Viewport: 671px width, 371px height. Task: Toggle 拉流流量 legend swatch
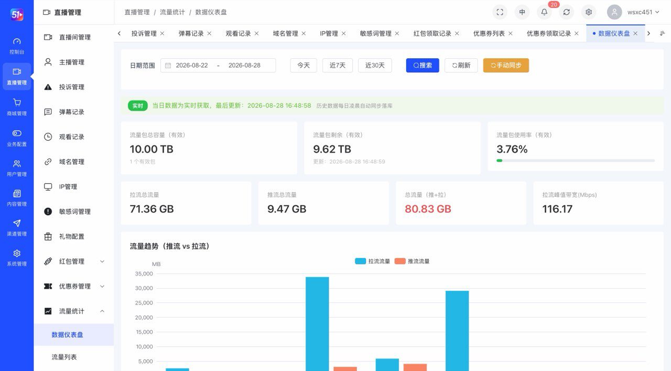(360, 261)
